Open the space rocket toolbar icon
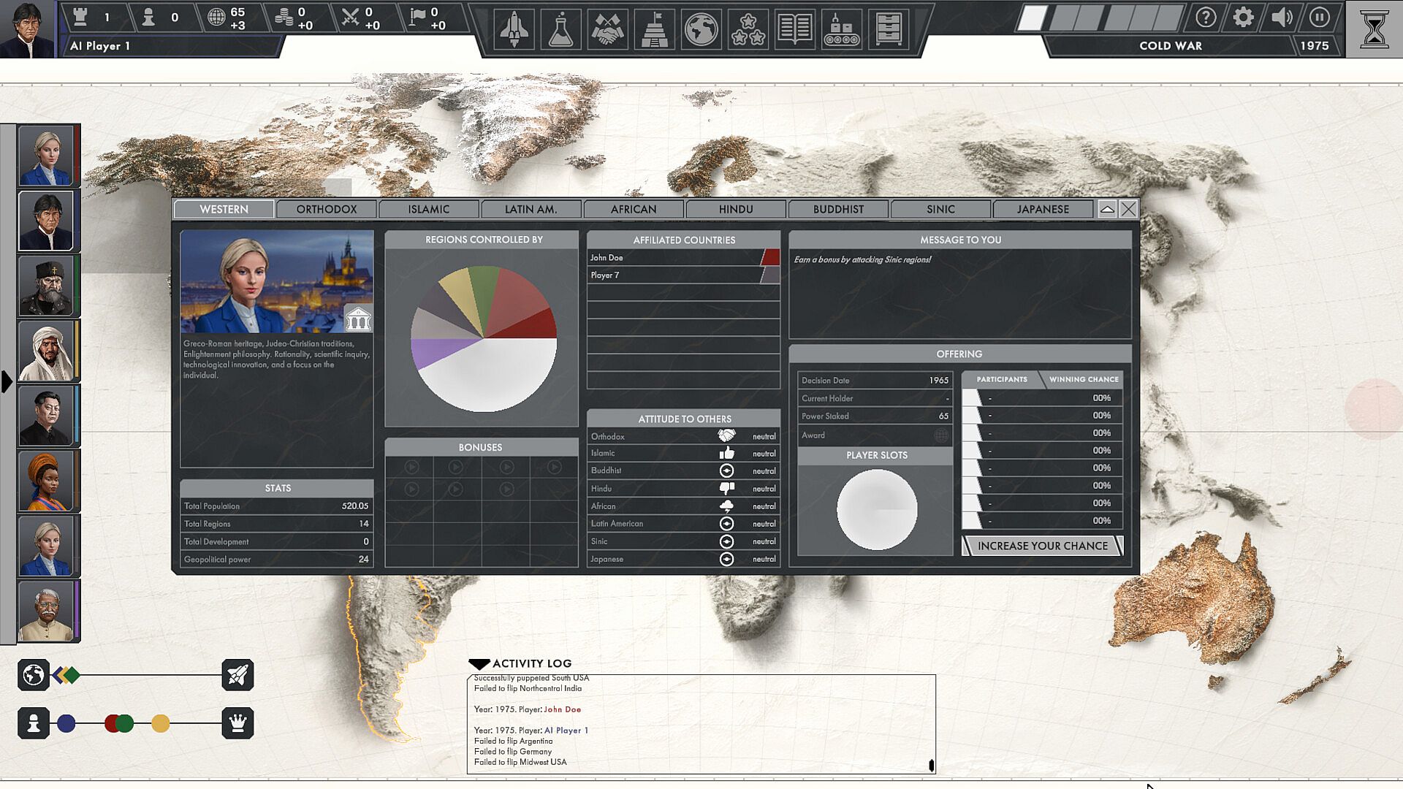 [x=514, y=29]
